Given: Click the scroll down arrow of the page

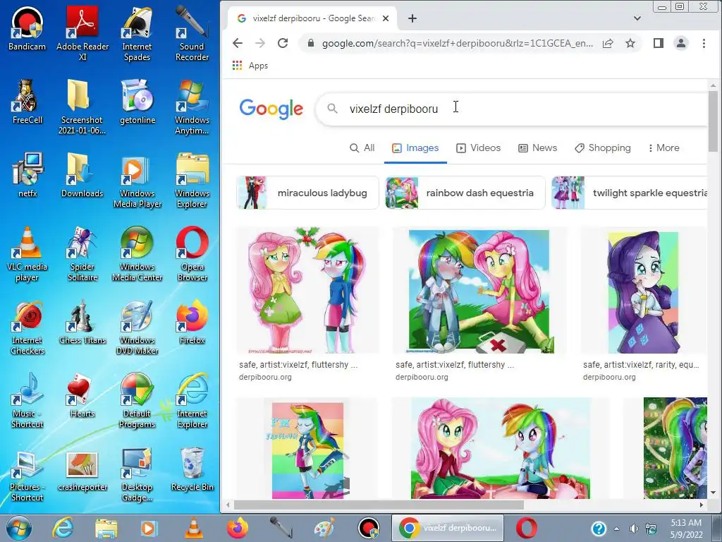Looking at the screenshot, I should point(713,493).
